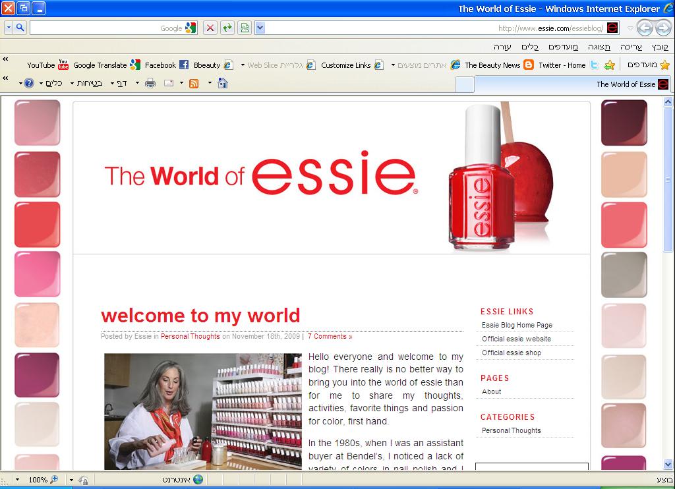
Task: Click the Back navigation button
Action: point(662,28)
